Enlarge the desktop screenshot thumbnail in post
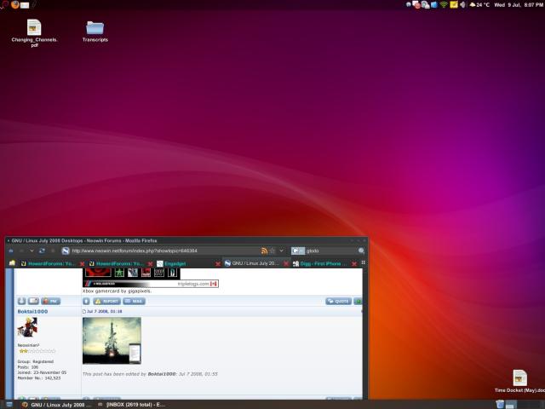The height and width of the screenshot is (409, 545). point(112,341)
